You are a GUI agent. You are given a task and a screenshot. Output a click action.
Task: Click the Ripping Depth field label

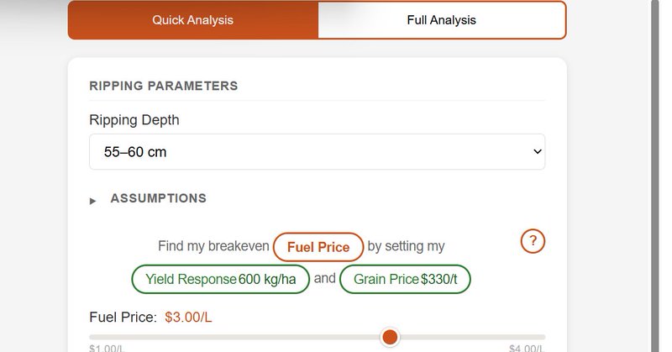(x=134, y=120)
